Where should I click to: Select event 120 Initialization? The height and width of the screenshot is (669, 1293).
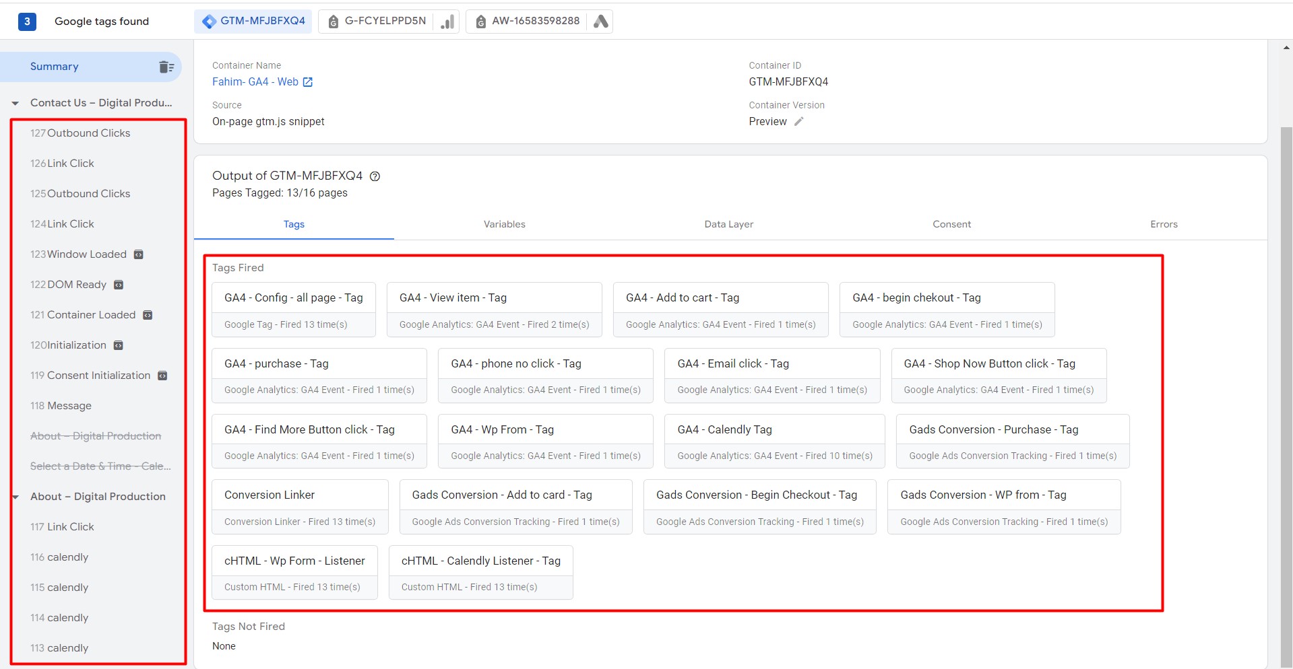[x=68, y=345]
